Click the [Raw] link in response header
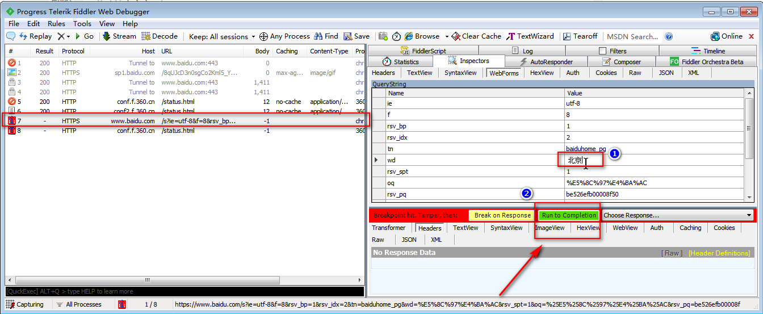 pyautogui.click(x=672, y=253)
